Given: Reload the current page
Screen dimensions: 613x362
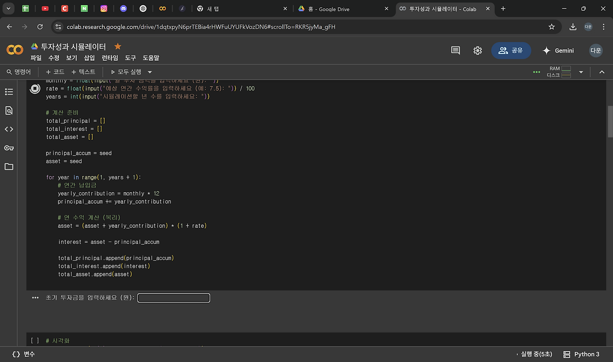Looking at the screenshot, I should (x=40, y=27).
